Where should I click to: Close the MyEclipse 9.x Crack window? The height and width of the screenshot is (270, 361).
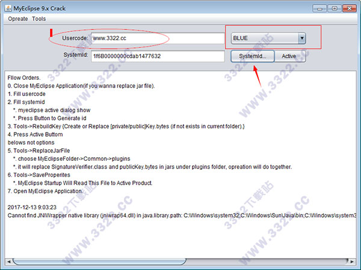(x=350, y=8)
